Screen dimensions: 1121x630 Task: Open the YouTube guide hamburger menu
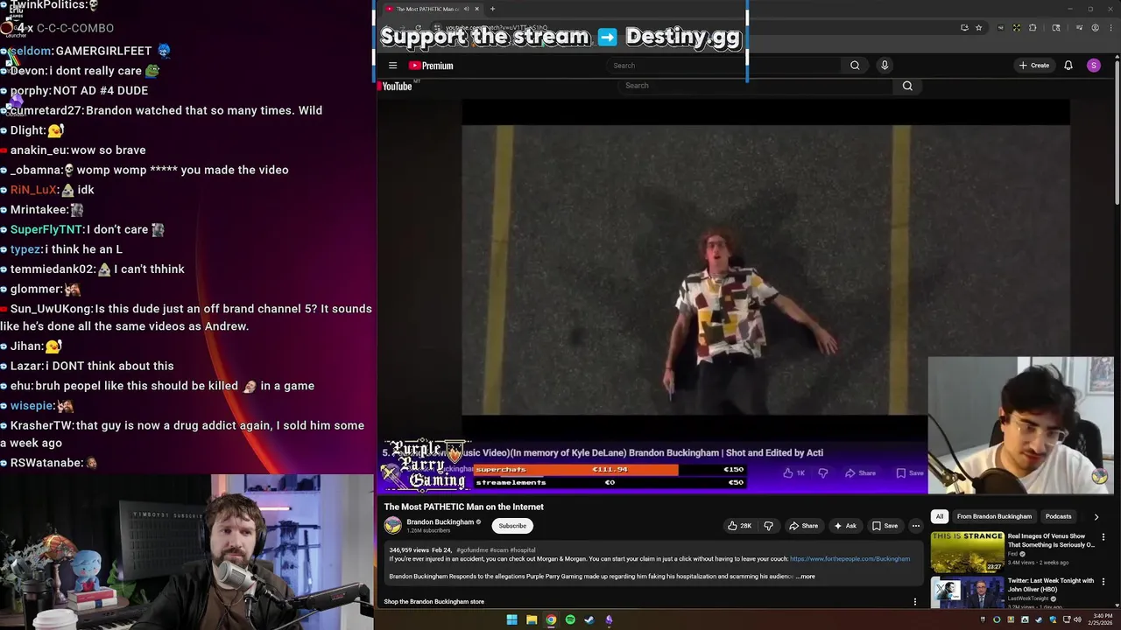tap(392, 66)
